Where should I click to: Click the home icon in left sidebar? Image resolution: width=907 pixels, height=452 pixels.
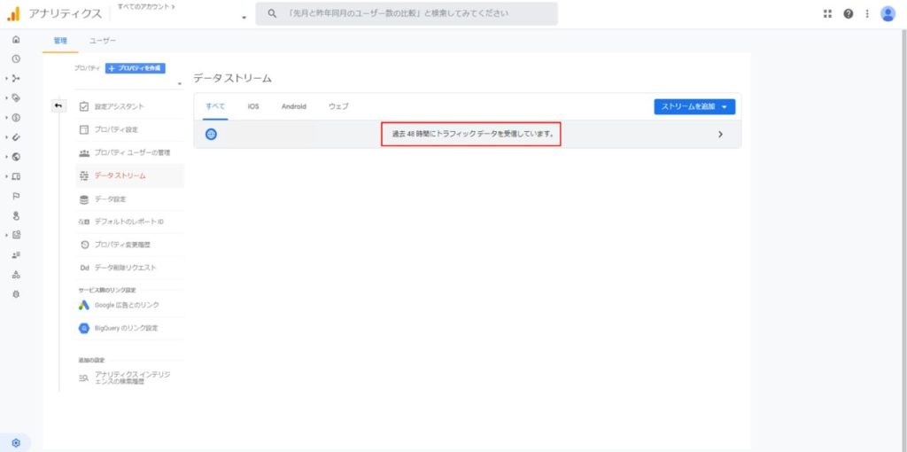click(16, 41)
